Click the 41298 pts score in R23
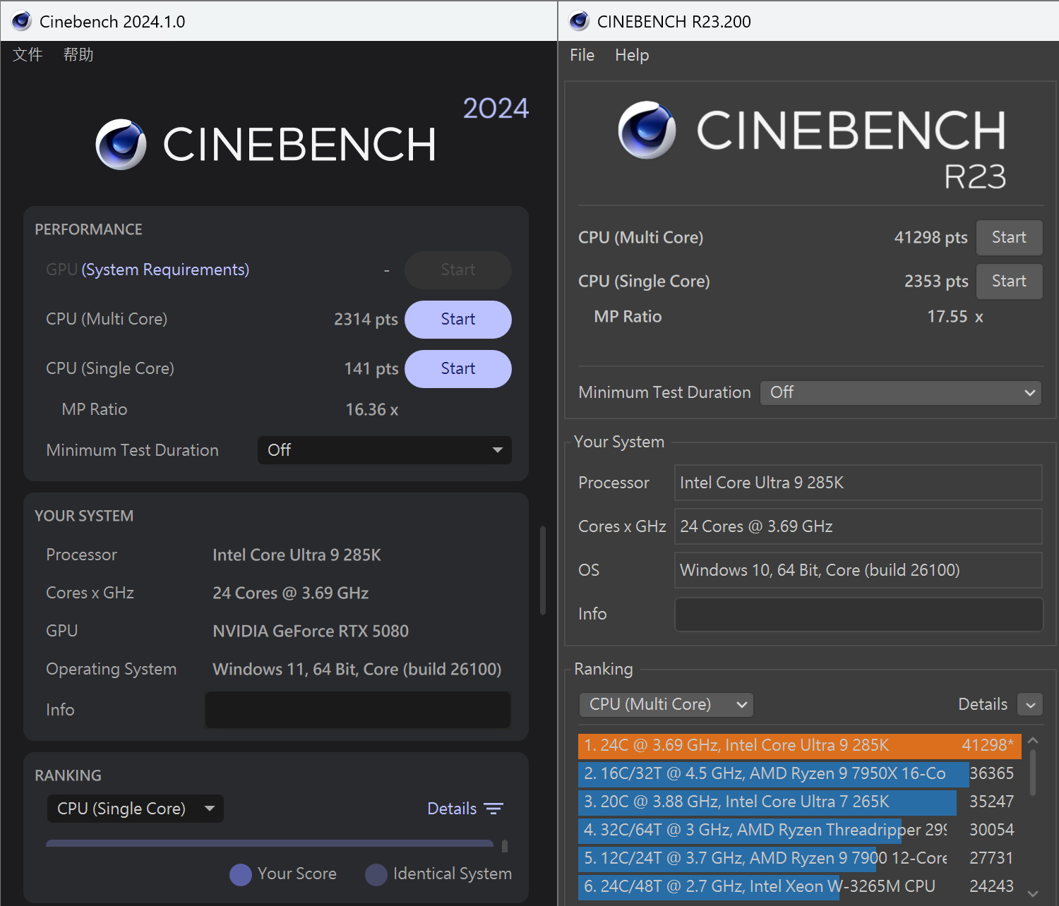The height and width of the screenshot is (906, 1059). click(931, 238)
